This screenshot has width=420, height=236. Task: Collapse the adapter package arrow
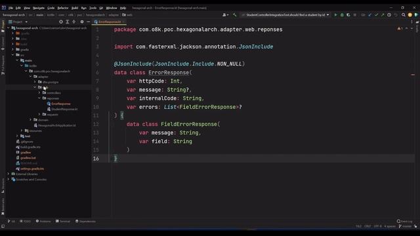click(31, 77)
